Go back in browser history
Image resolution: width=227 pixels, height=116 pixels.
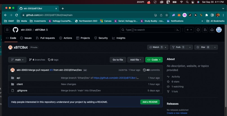click(6, 15)
